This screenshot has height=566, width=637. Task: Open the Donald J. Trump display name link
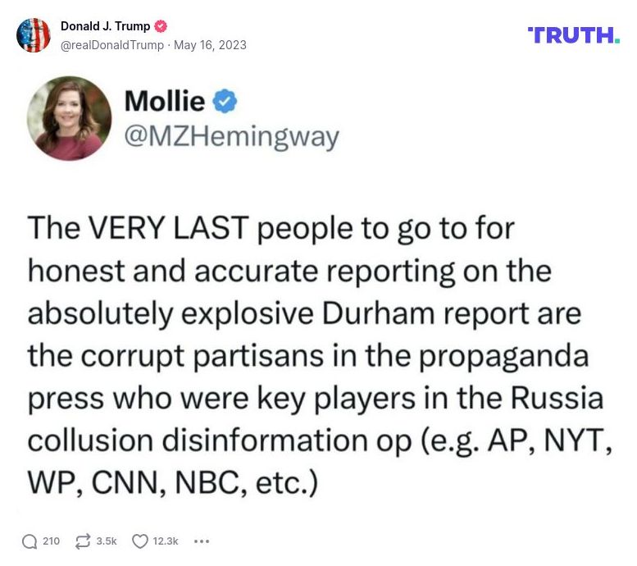tap(105, 27)
